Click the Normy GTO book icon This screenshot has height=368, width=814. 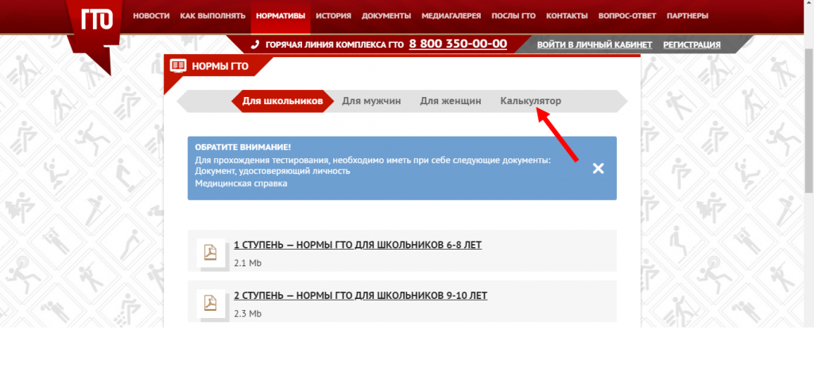pos(178,65)
